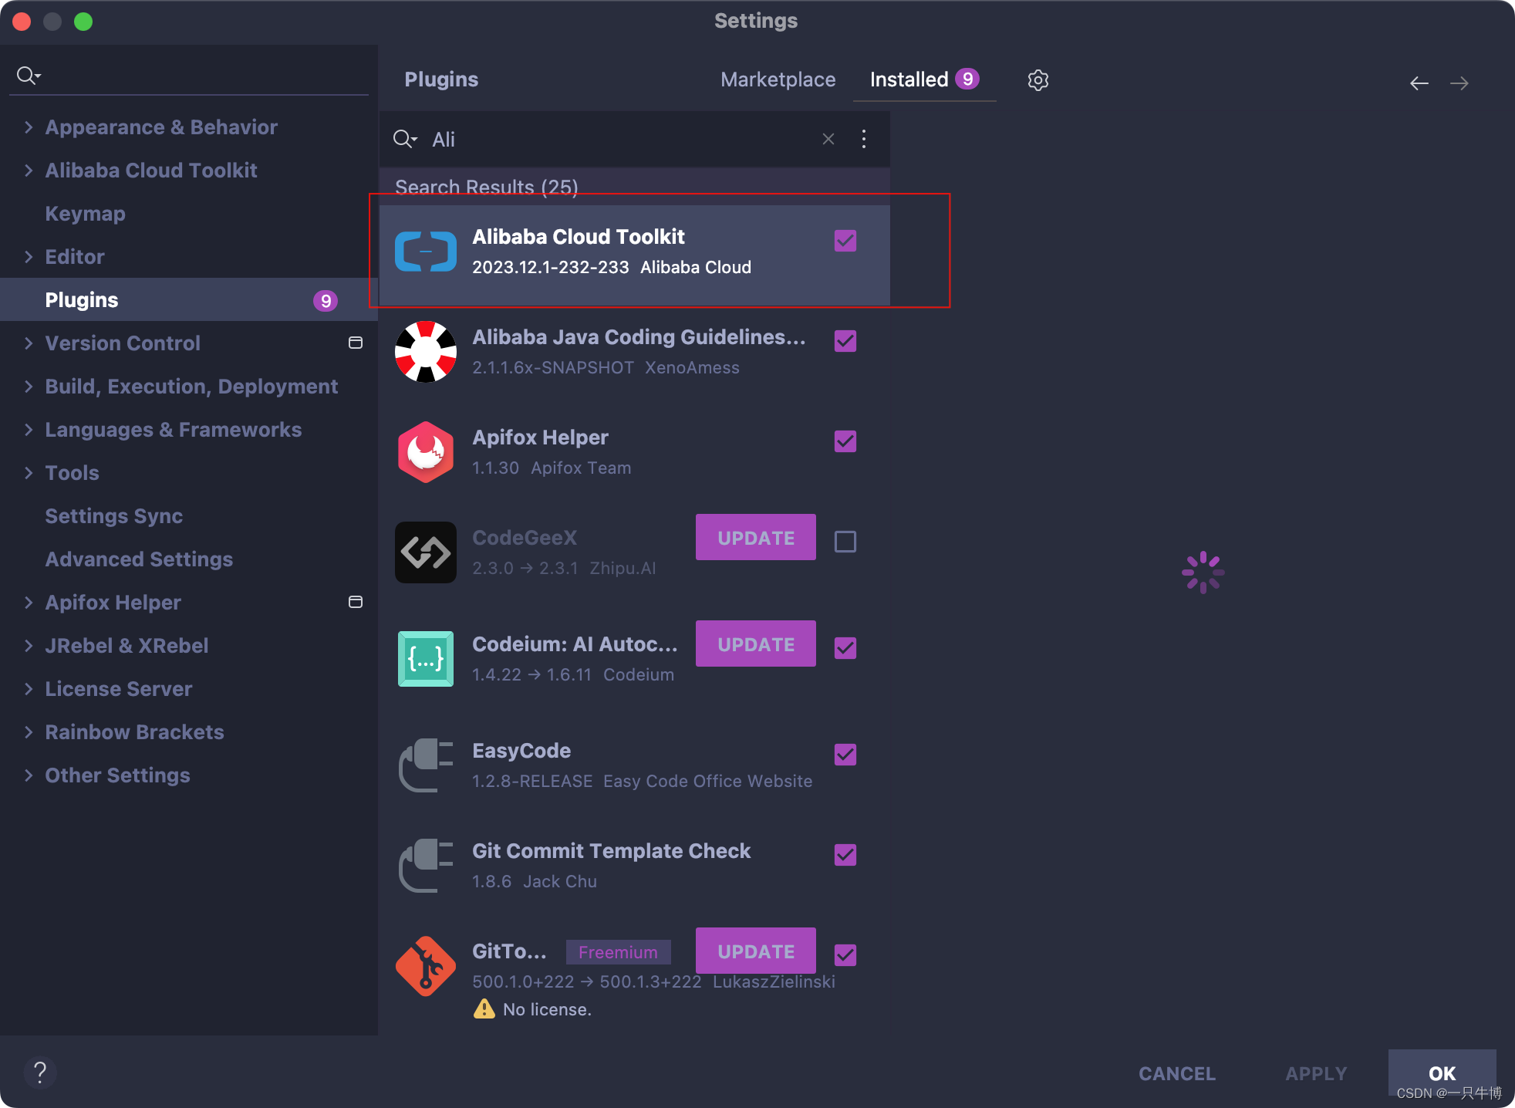Viewport: 1515px width, 1108px height.
Task: Click the GitToolBox plugin icon
Action: [425, 966]
